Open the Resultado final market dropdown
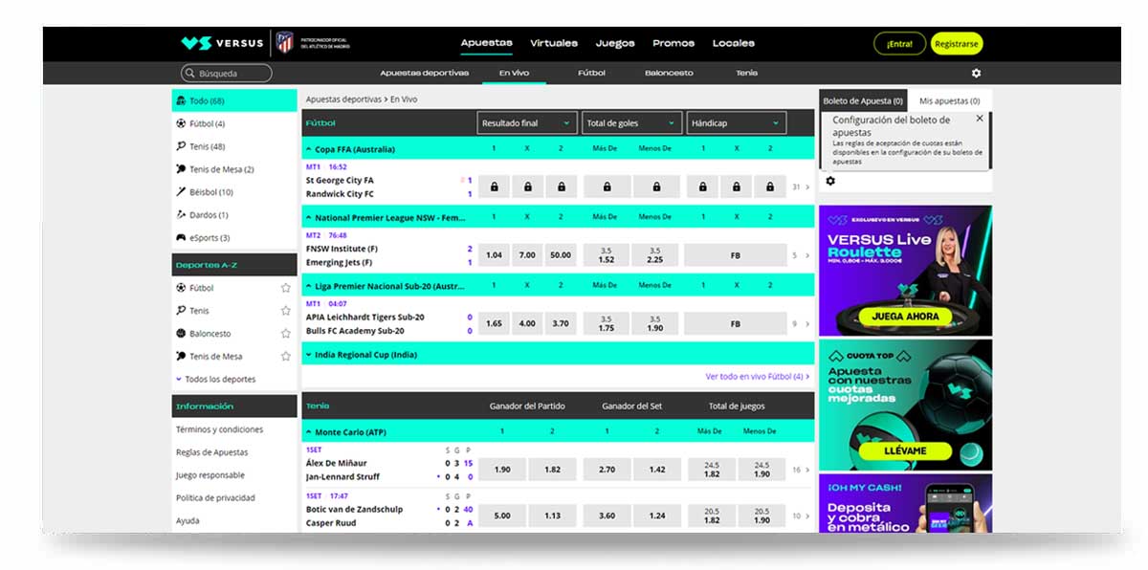This screenshot has height=570, width=1148. [x=526, y=123]
